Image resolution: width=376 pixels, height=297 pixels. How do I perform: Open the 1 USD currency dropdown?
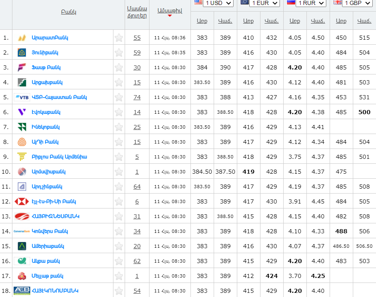click(x=218, y=3)
